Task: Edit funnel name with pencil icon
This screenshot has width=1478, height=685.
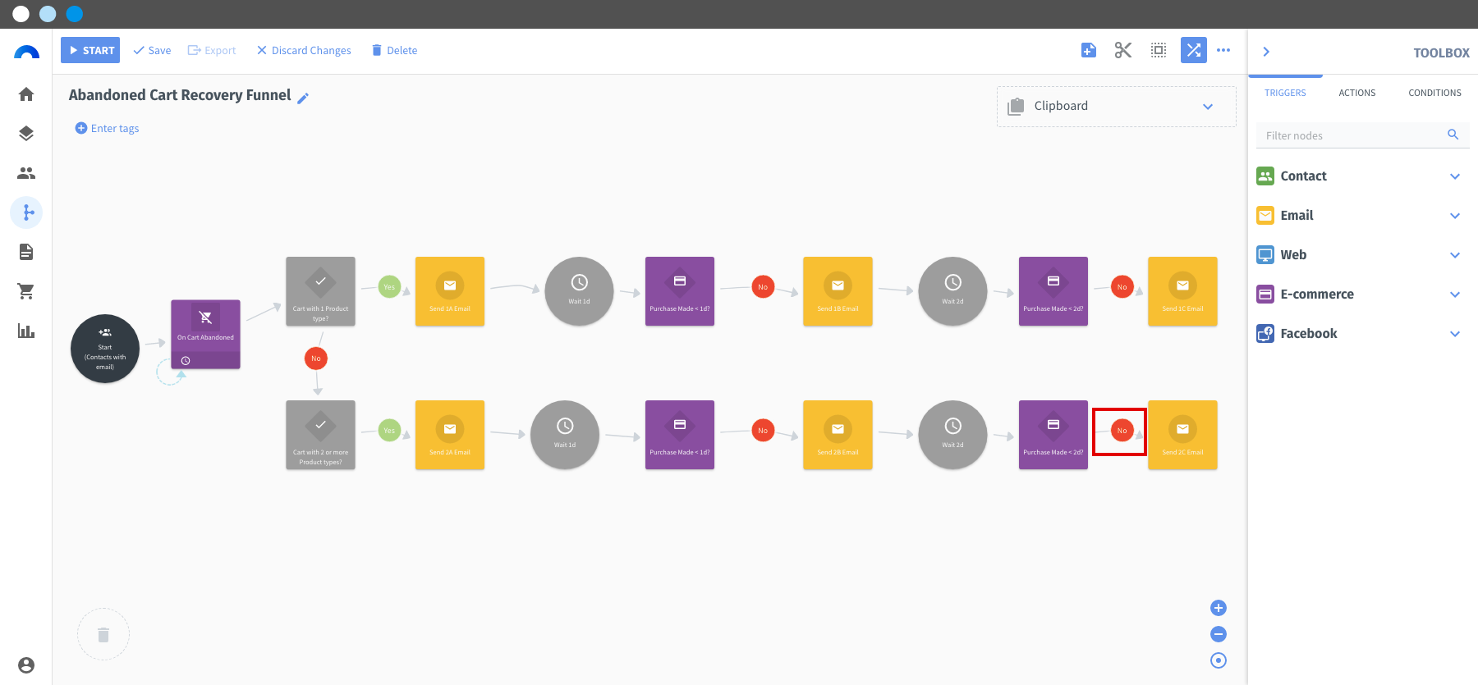Action: click(303, 98)
